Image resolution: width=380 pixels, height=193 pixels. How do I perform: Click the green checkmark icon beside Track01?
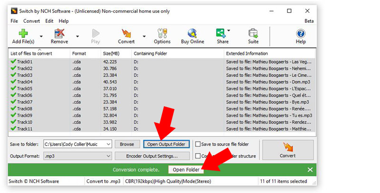(x=13, y=62)
